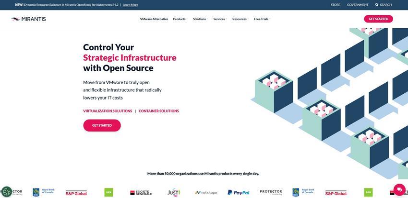Open the chat widget bubble
Screen dimensions: 408x198
pos(399,190)
